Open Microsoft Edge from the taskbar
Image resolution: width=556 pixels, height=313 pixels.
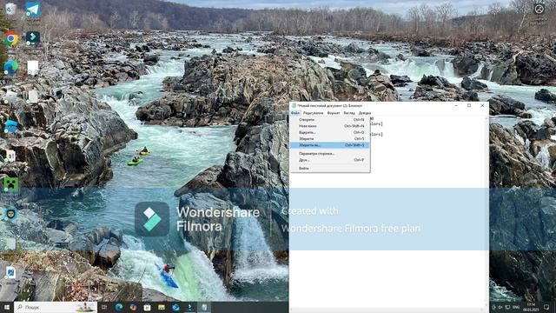119,307
